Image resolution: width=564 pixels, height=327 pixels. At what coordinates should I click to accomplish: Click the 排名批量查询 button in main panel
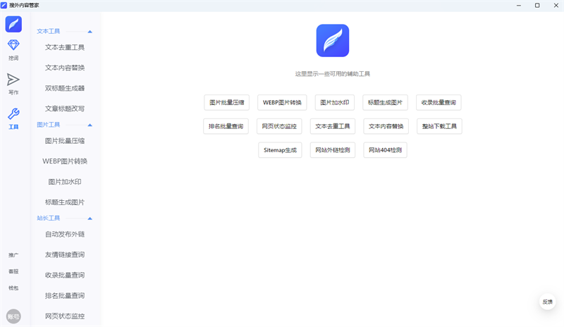pyautogui.click(x=226, y=126)
